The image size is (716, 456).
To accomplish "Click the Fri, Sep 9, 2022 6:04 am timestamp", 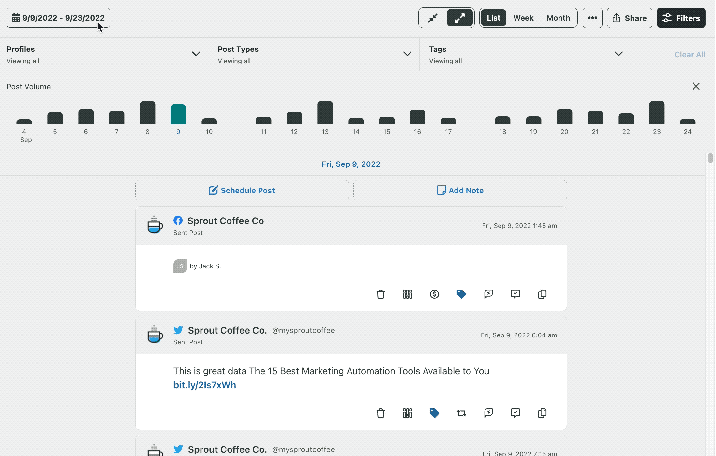I will [x=519, y=335].
